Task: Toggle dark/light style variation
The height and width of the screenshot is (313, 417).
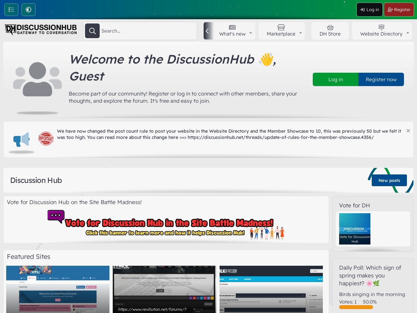Action: [x=28, y=9]
